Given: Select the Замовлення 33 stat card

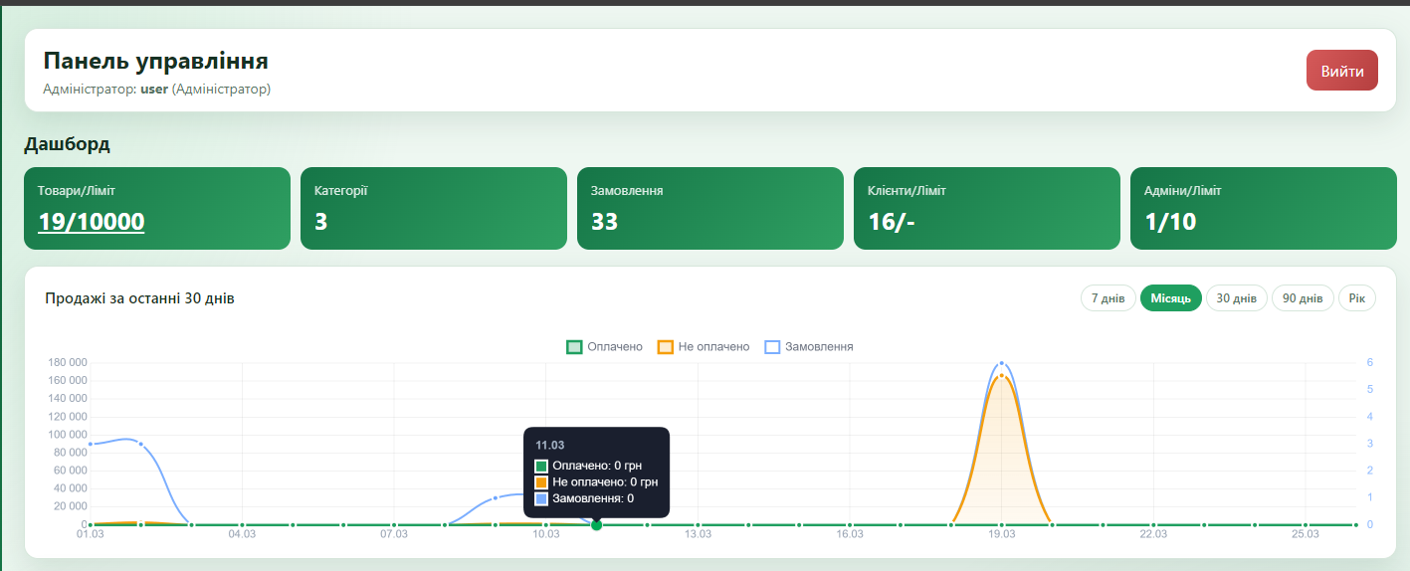Looking at the screenshot, I should pyautogui.click(x=710, y=208).
